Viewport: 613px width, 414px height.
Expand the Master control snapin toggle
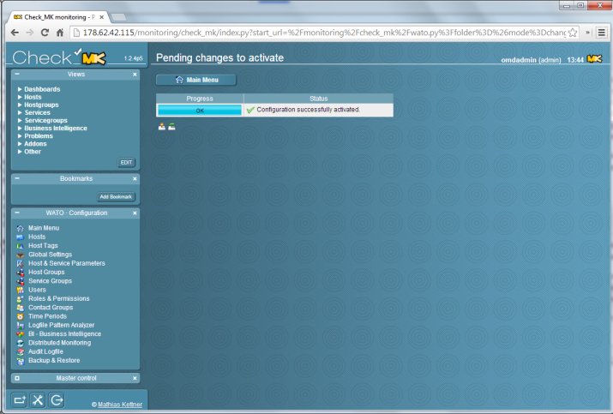click(x=17, y=378)
